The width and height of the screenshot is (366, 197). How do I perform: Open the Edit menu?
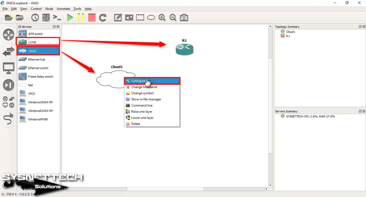coord(14,9)
